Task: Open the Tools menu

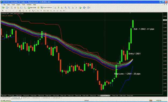Action: pos(23,5)
